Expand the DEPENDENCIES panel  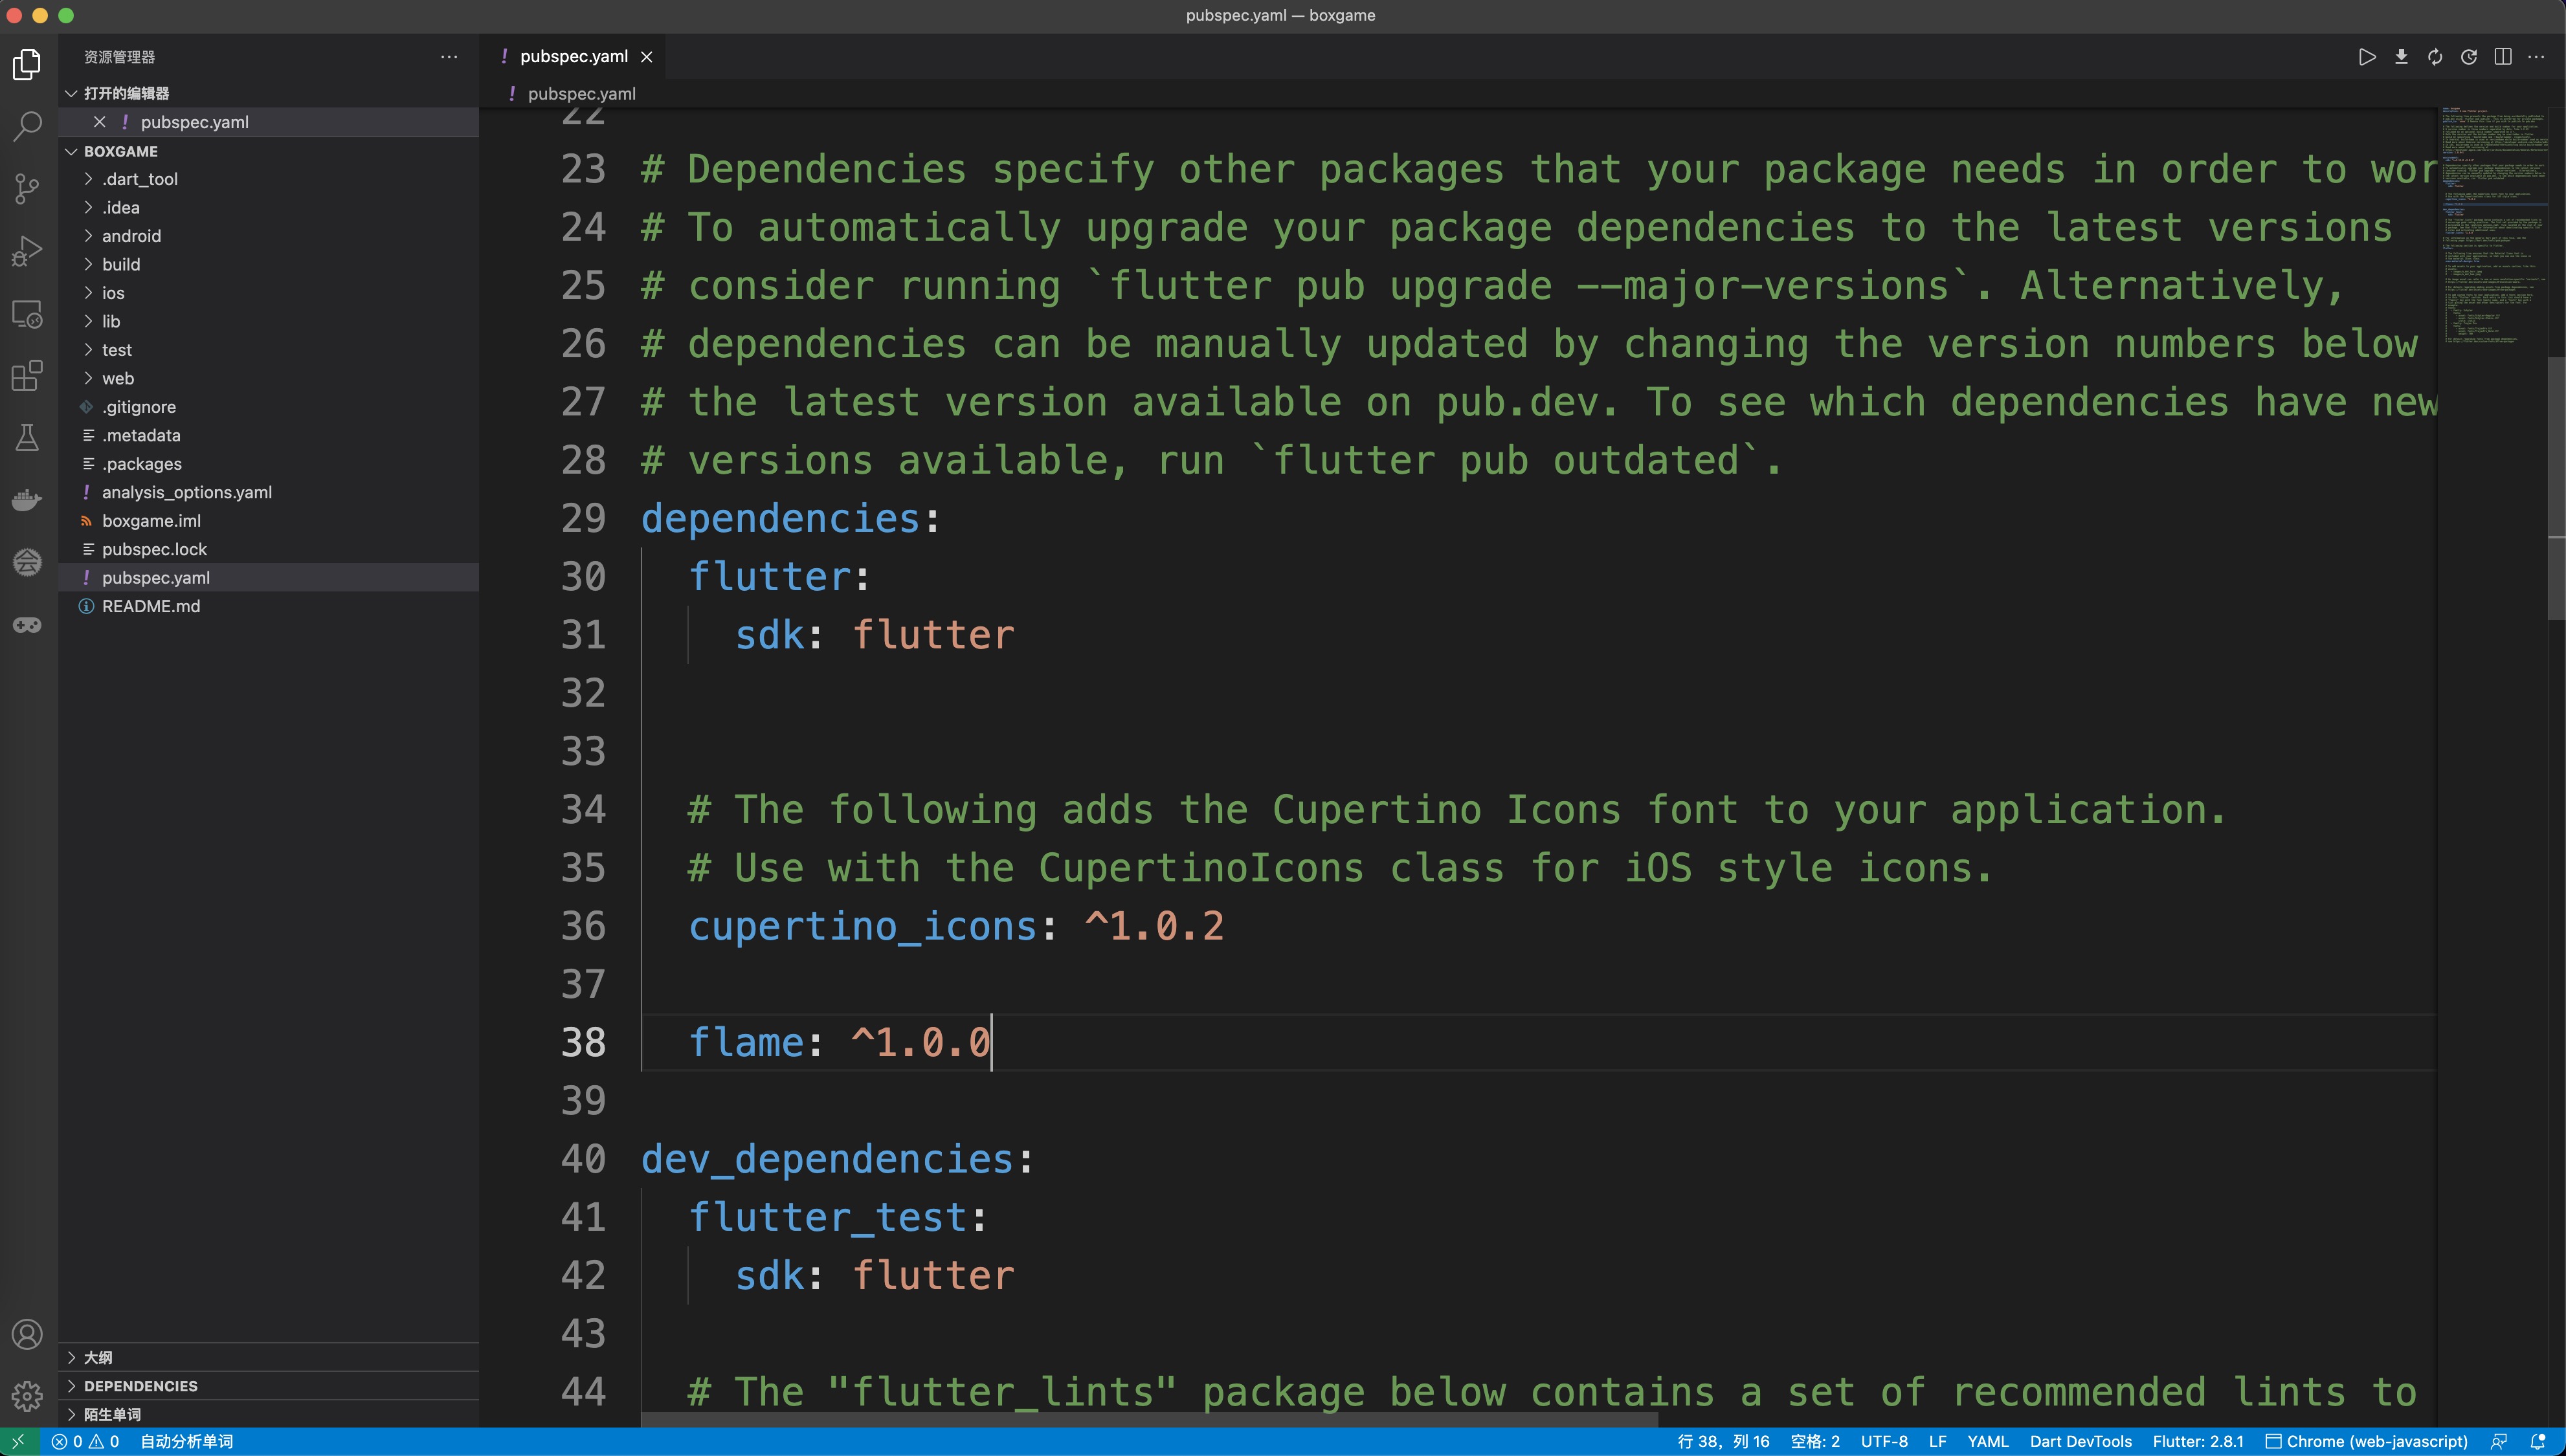coord(141,1386)
